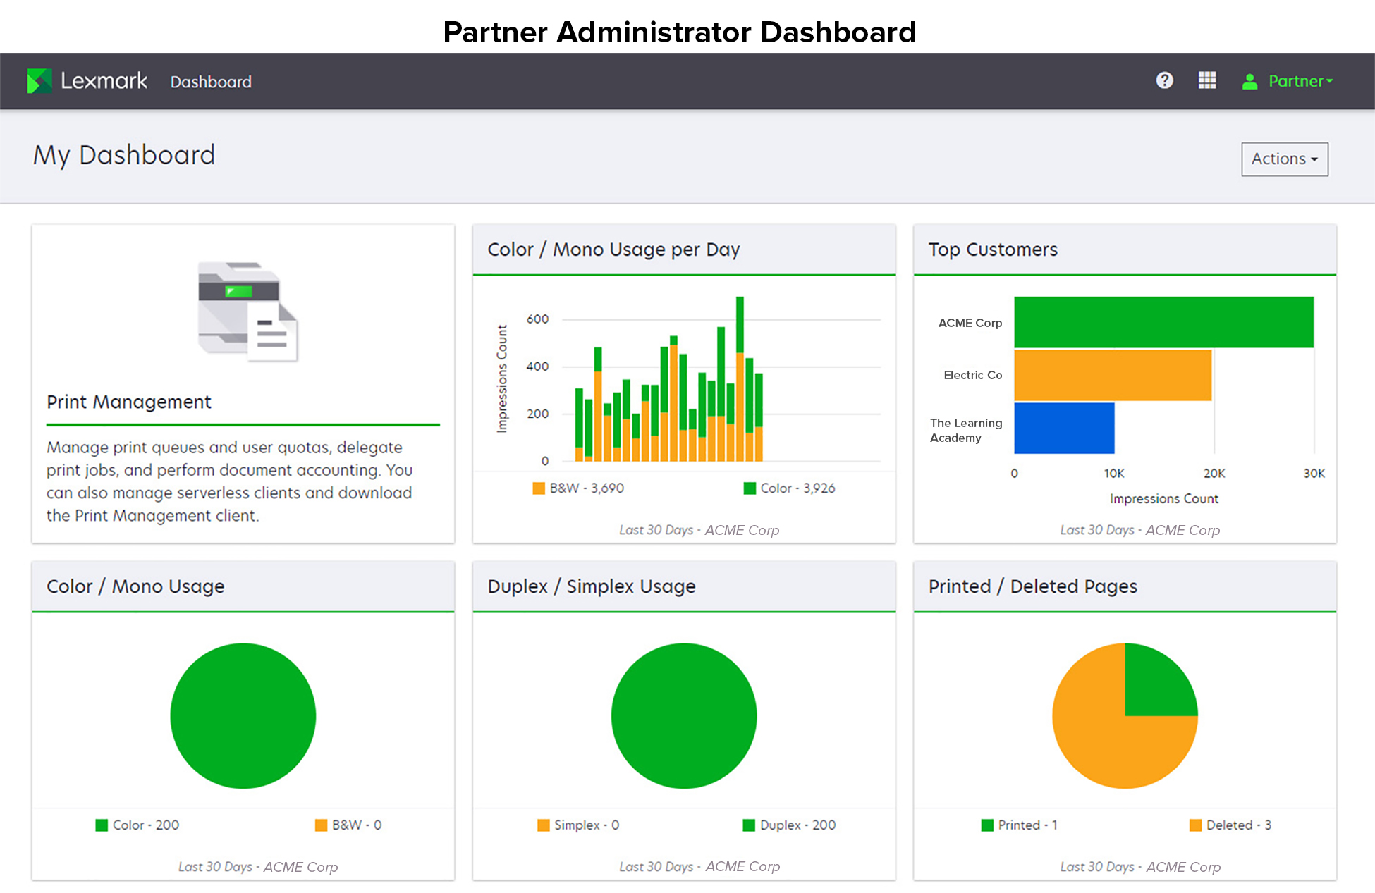Viewport: 1375px width, 893px height.
Task: Click the orange Simplex legend square
Action: [543, 825]
